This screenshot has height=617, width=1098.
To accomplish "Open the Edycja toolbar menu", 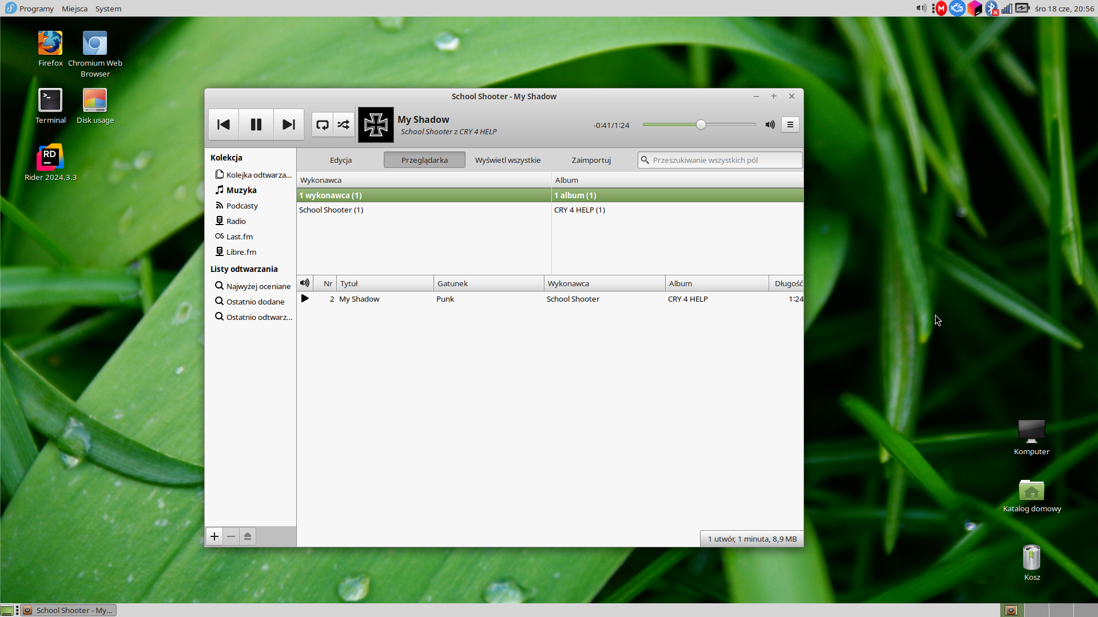I will click(341, 160).
